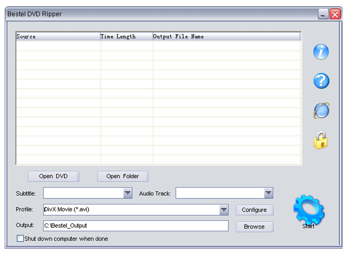Open the blue info About icon
This screenshot has height=256, width=350.
(x=321, y=52)
